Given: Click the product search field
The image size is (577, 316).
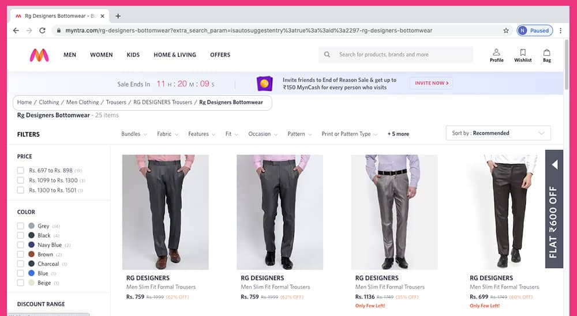Looking at the screenshot, I should pos(396,54).
